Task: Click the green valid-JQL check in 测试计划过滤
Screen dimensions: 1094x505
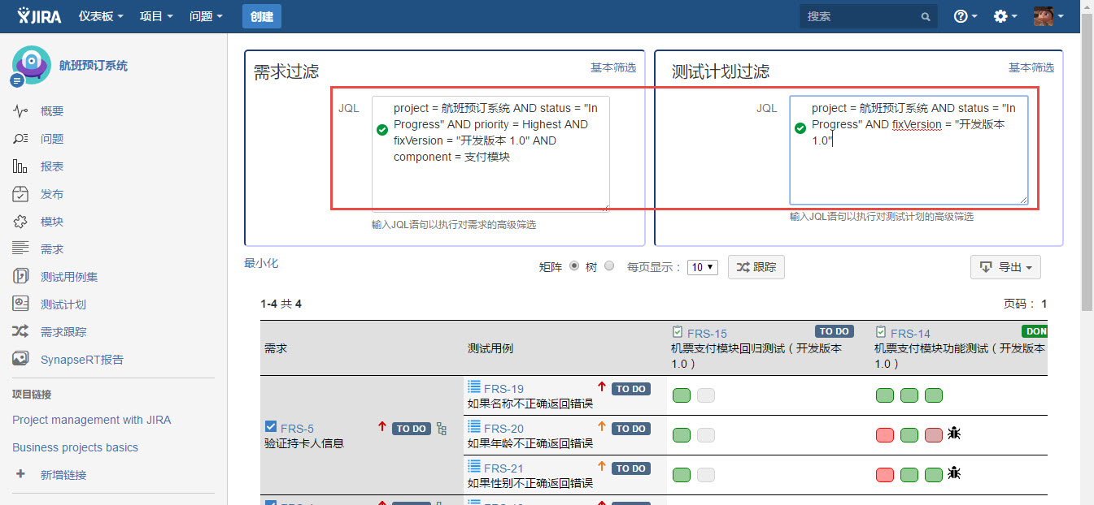Action: [800, 127]
